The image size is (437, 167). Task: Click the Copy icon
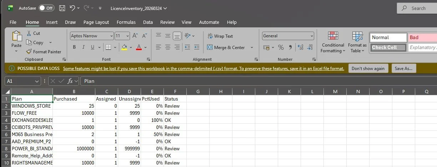coord(29,42)
